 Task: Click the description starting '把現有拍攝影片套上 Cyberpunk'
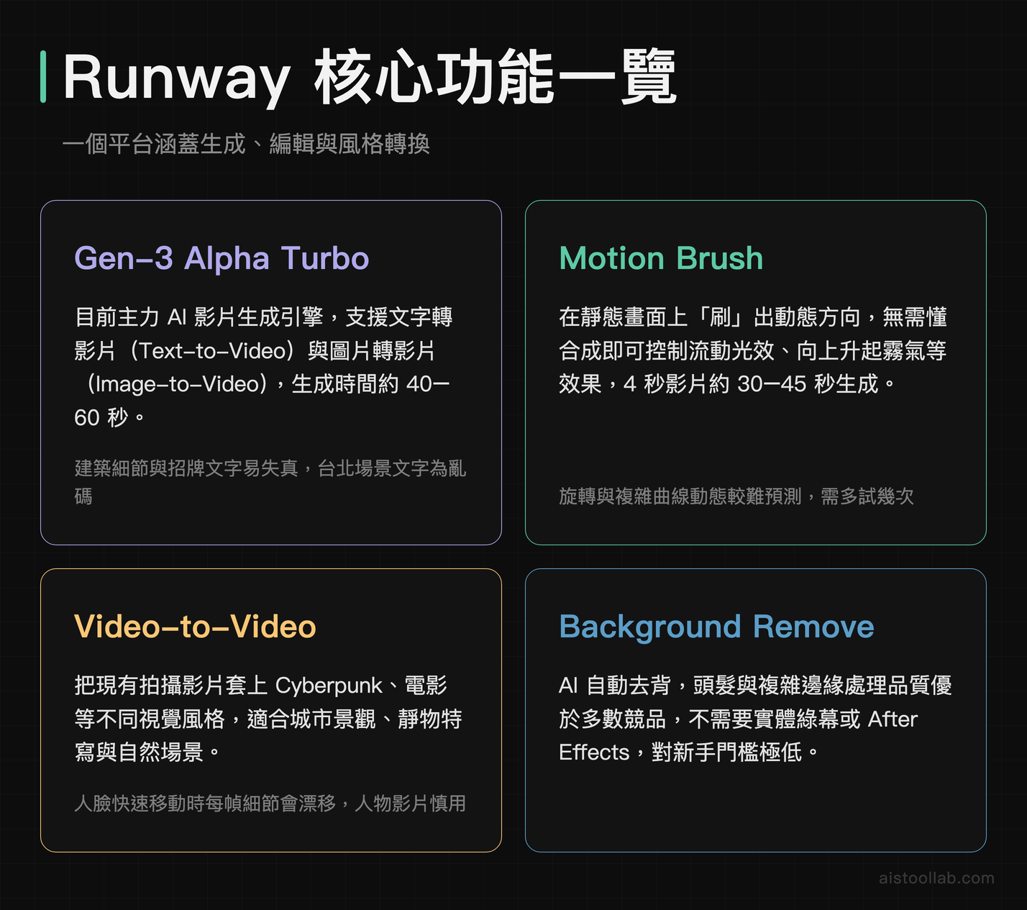pos(268,719)
